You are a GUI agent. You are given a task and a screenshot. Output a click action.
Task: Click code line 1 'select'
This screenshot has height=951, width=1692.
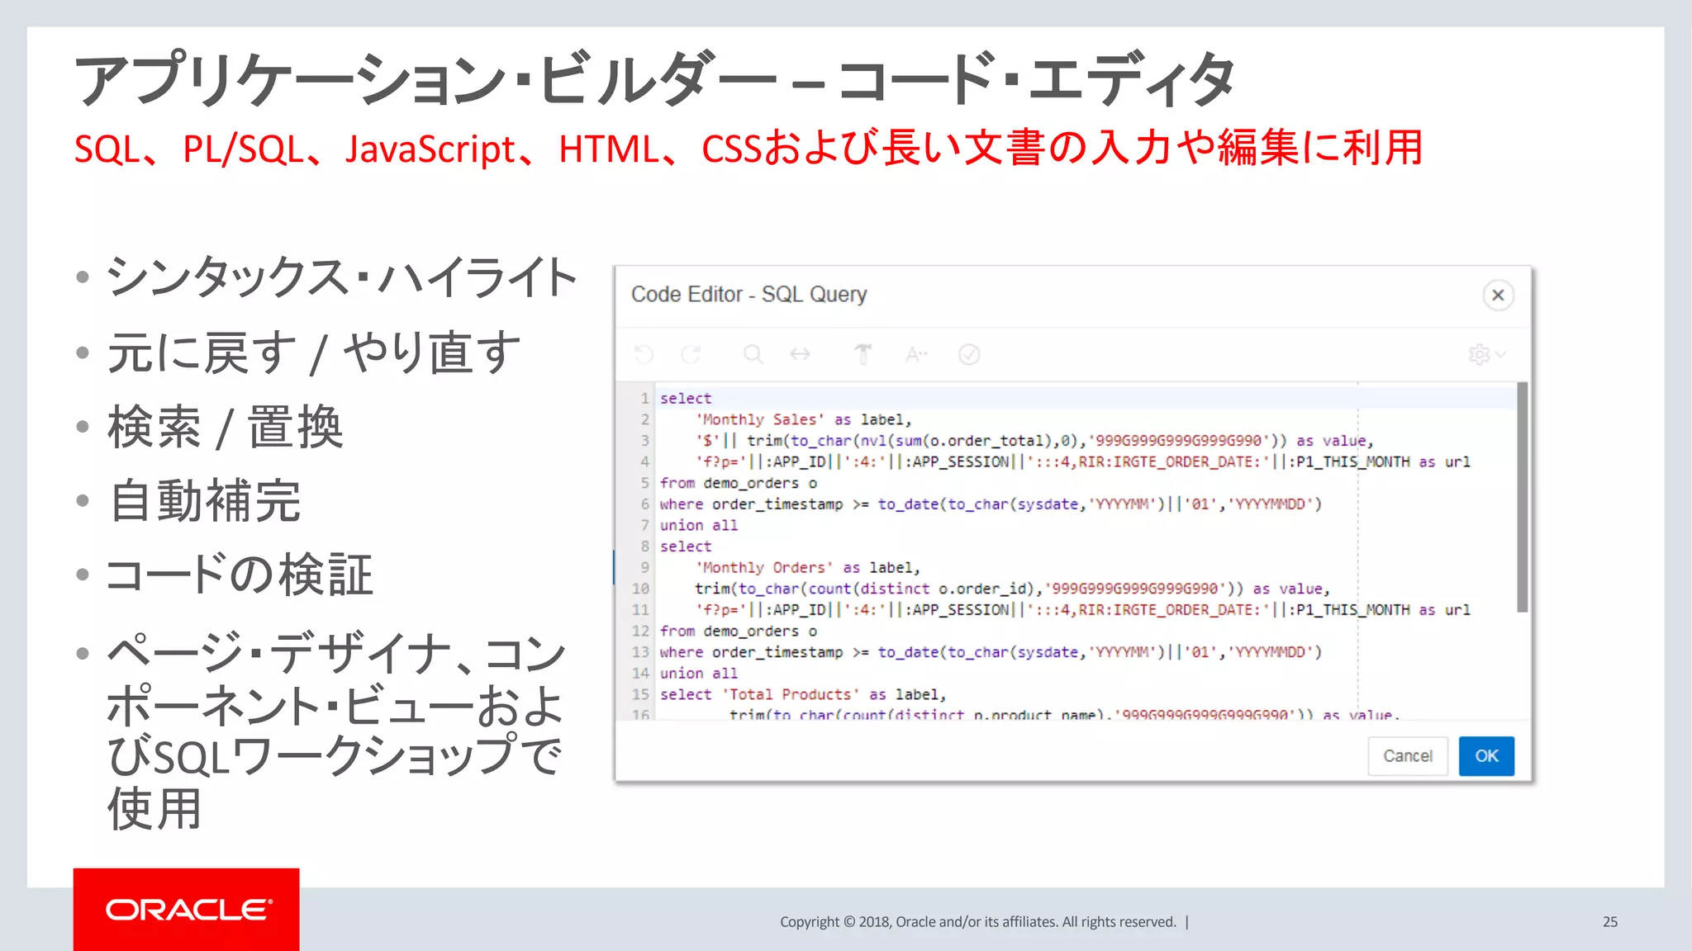tap(686, 398)
